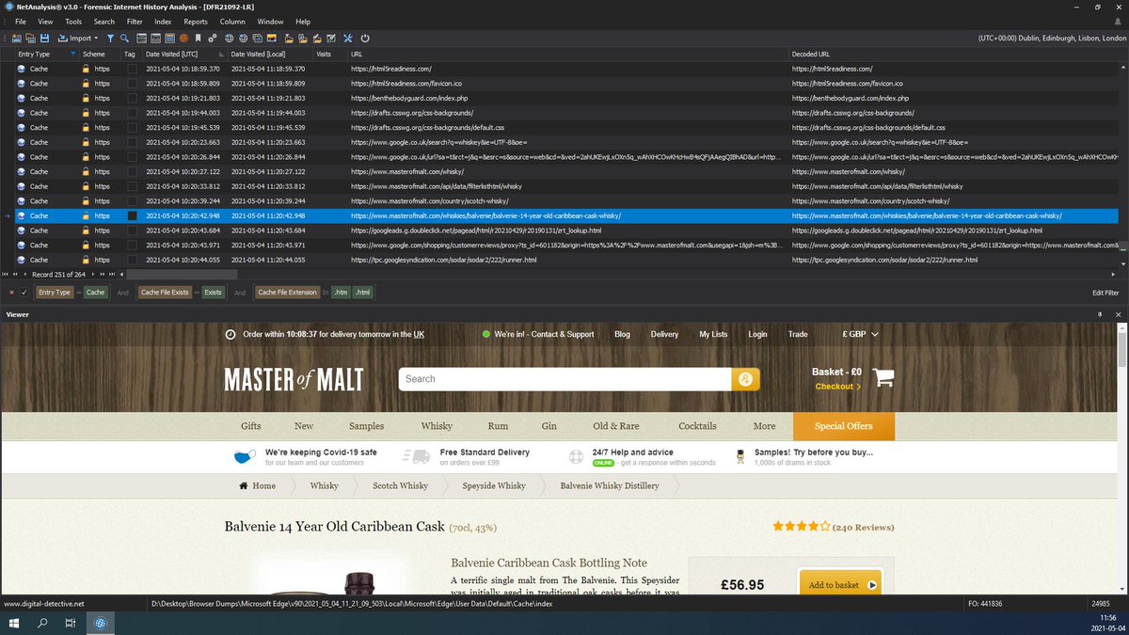Tag the html5readiness.com/ row checkbox
Image resolution: width=1129 pixels, height=635 pixels.
pos(133,69)
